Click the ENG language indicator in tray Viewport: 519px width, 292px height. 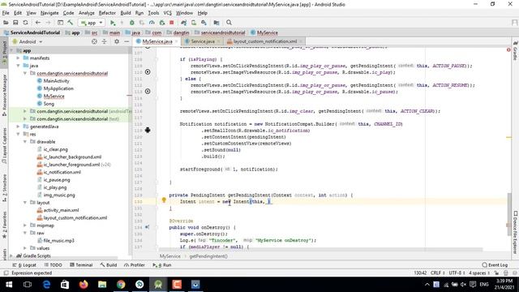pyautogui.click(x=484, y=285)
